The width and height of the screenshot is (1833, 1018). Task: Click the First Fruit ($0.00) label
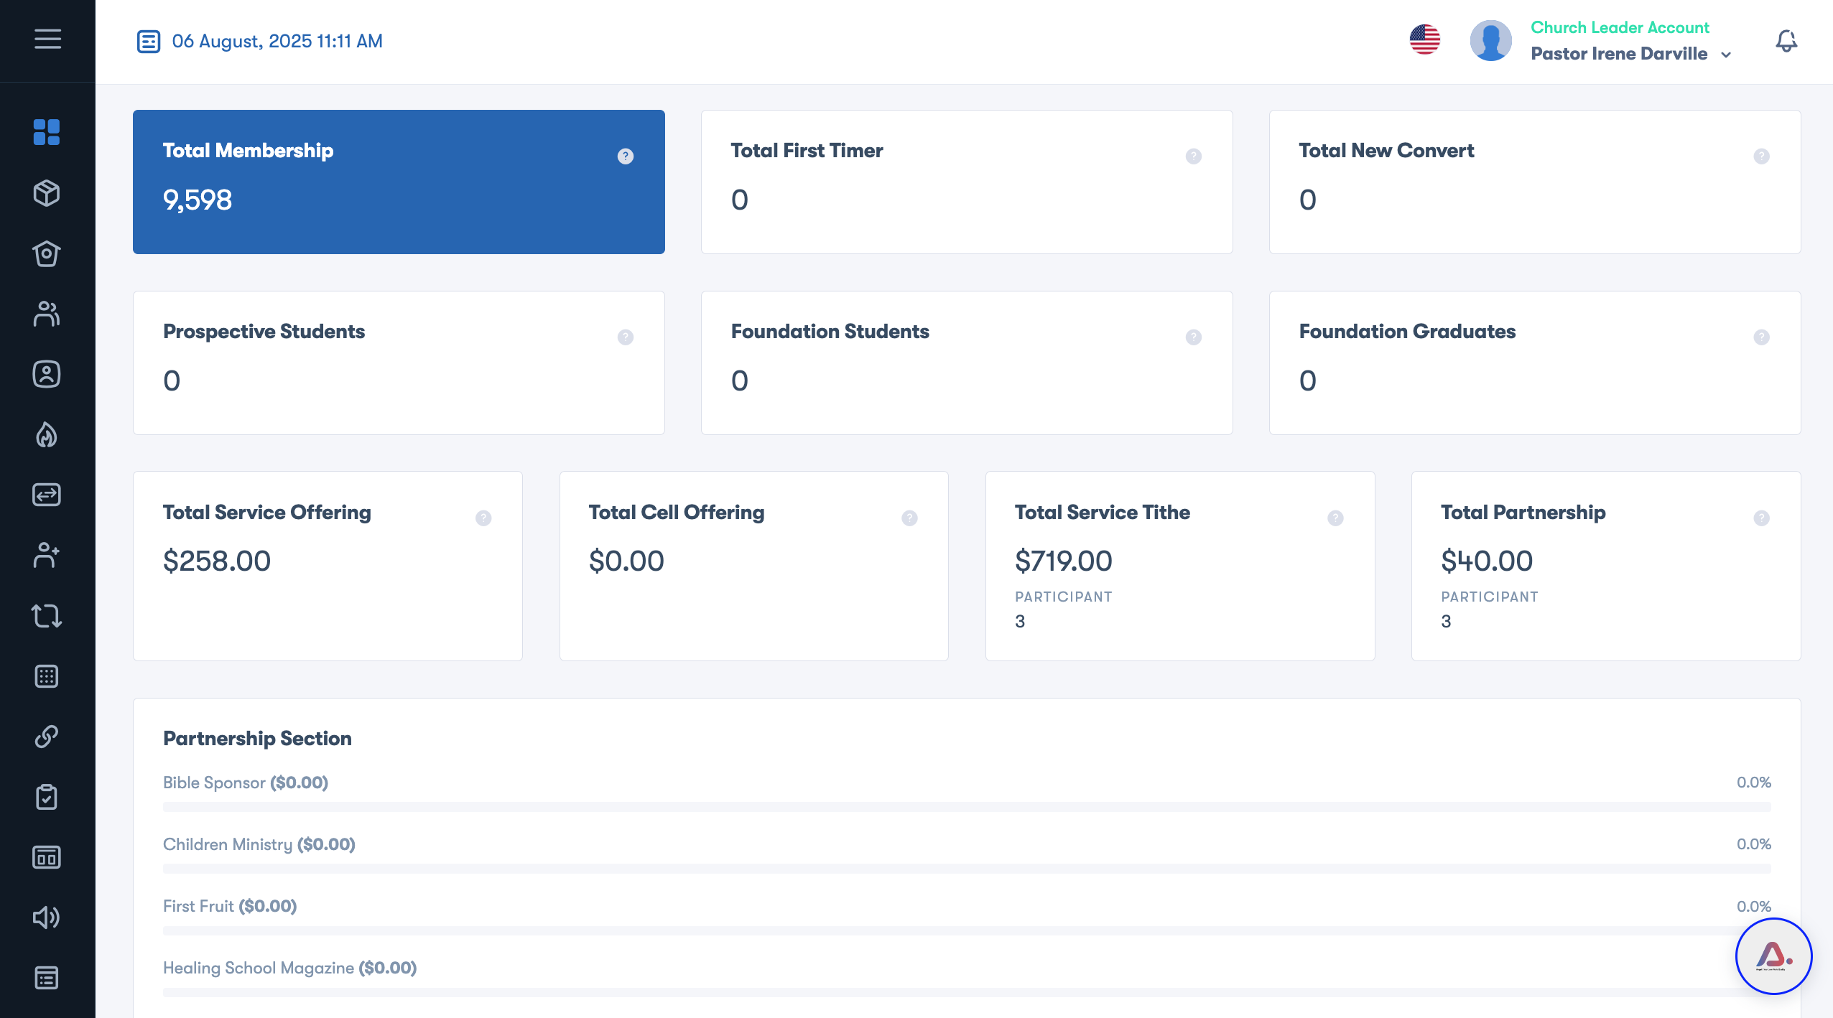coord(230,907)
